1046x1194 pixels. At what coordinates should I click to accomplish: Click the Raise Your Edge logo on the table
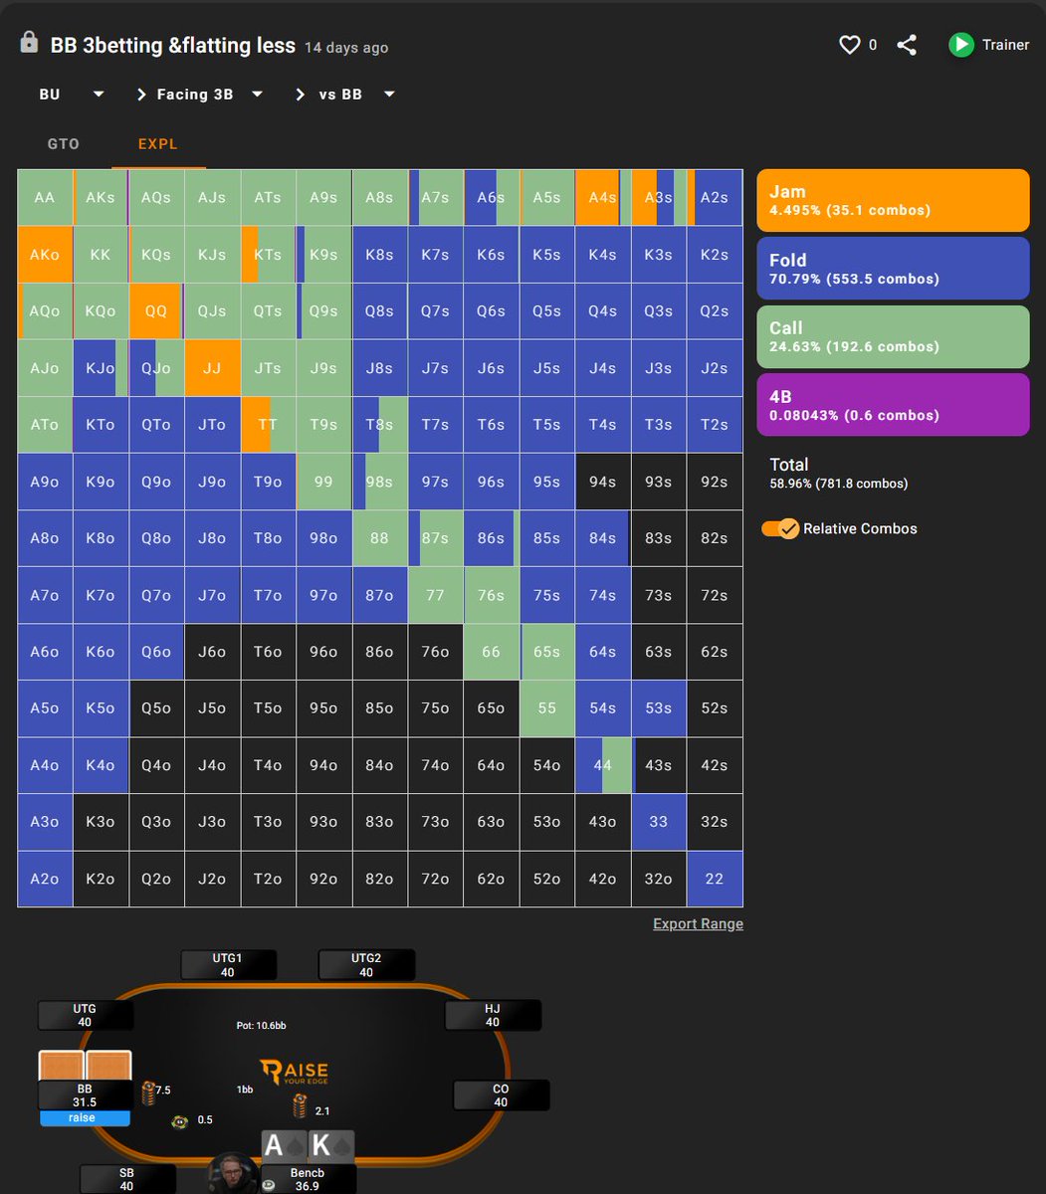[294, 1072]
